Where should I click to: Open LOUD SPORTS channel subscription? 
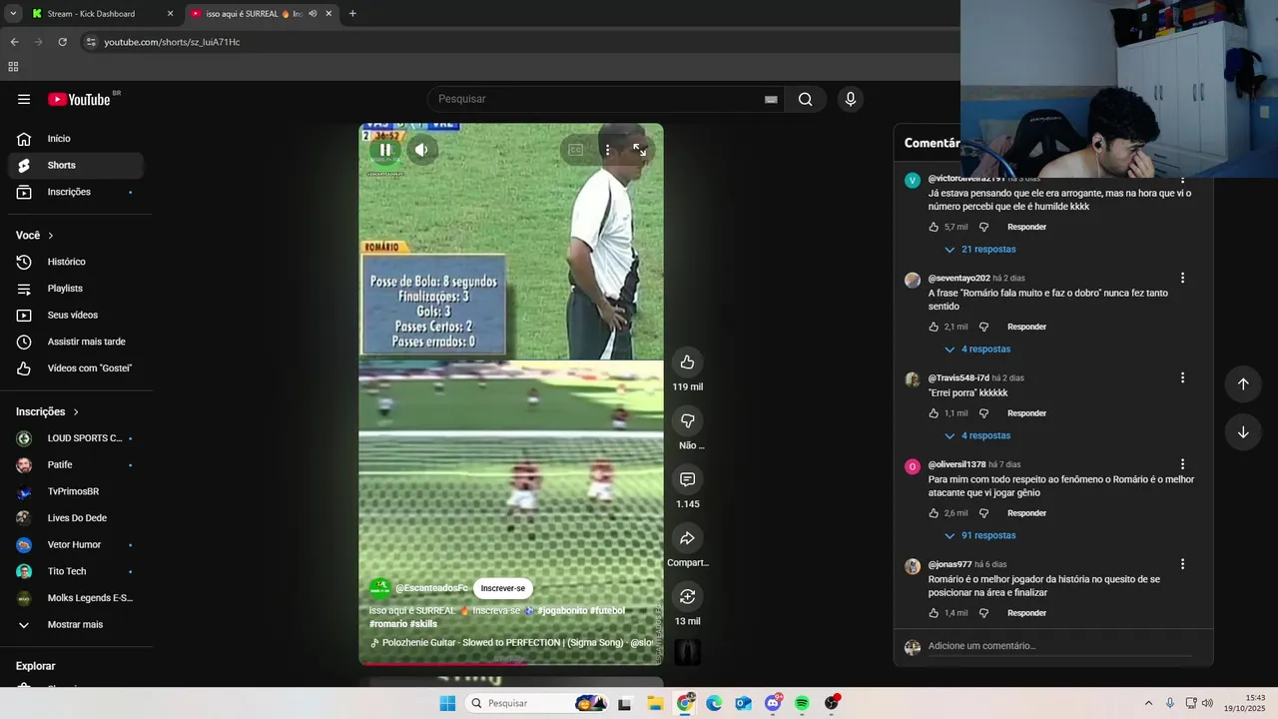76,438
